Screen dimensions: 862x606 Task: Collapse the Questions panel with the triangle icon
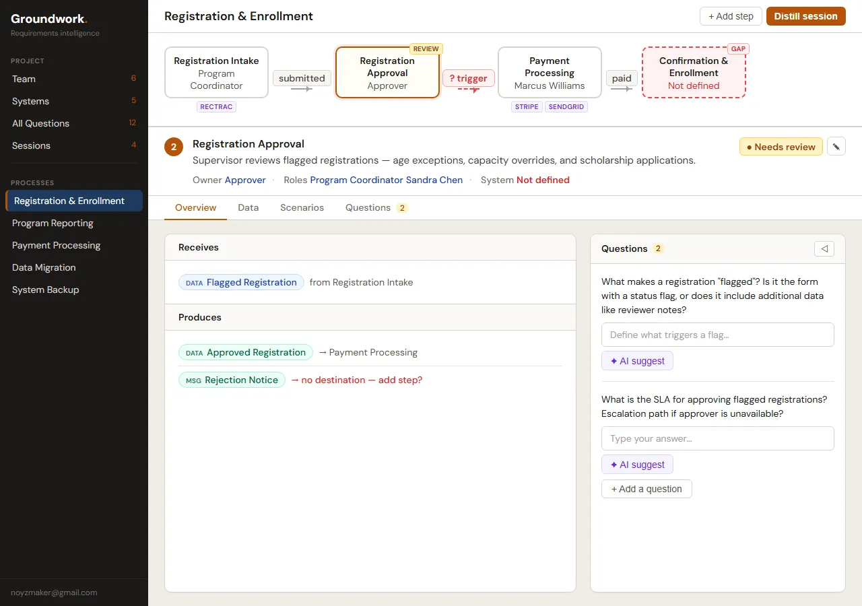tap(824, 248)
